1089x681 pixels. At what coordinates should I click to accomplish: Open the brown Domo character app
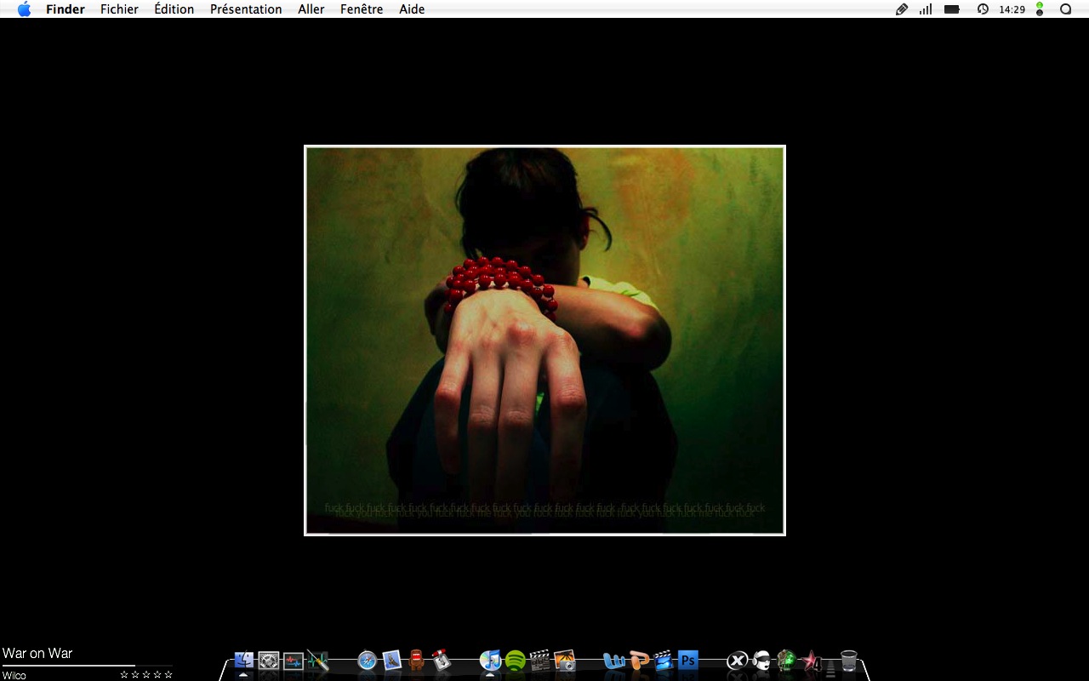pyautogui.click(x=416, y=661)
